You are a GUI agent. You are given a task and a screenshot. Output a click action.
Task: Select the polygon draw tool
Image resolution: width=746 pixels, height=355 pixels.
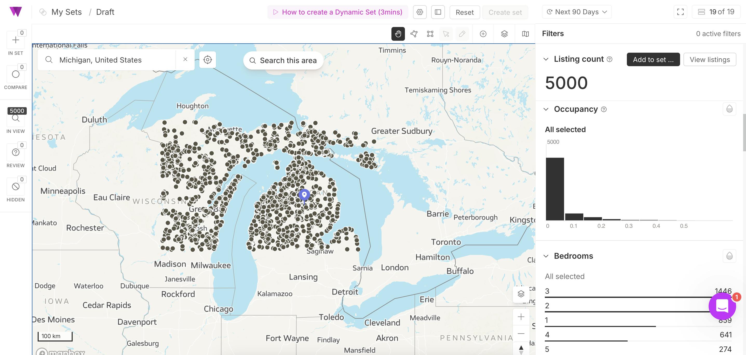click(414, 34)
